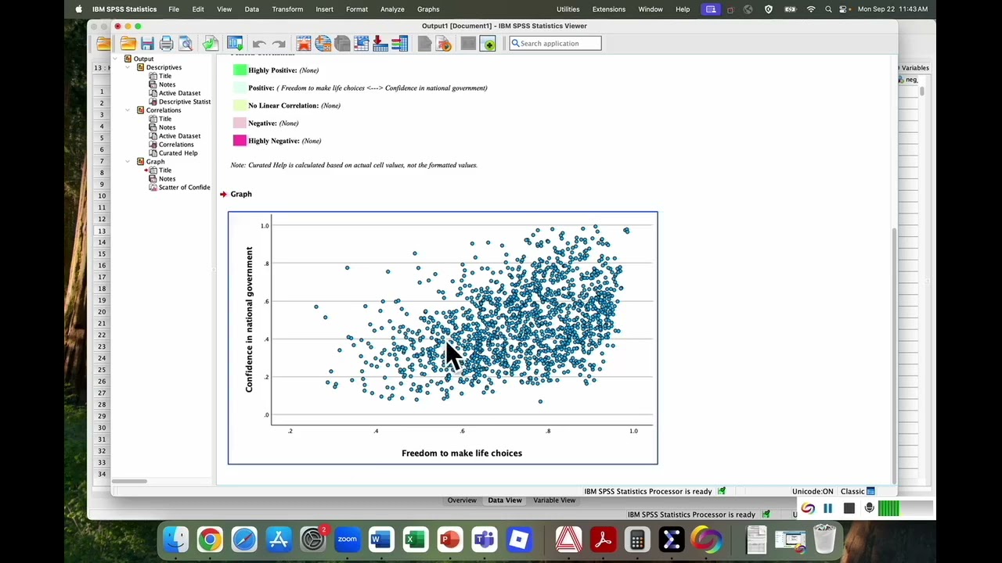The width and height of the screenshot is (1002, 563).
Task: Click the globe-shaped toolbar icon
Action: 323,44
